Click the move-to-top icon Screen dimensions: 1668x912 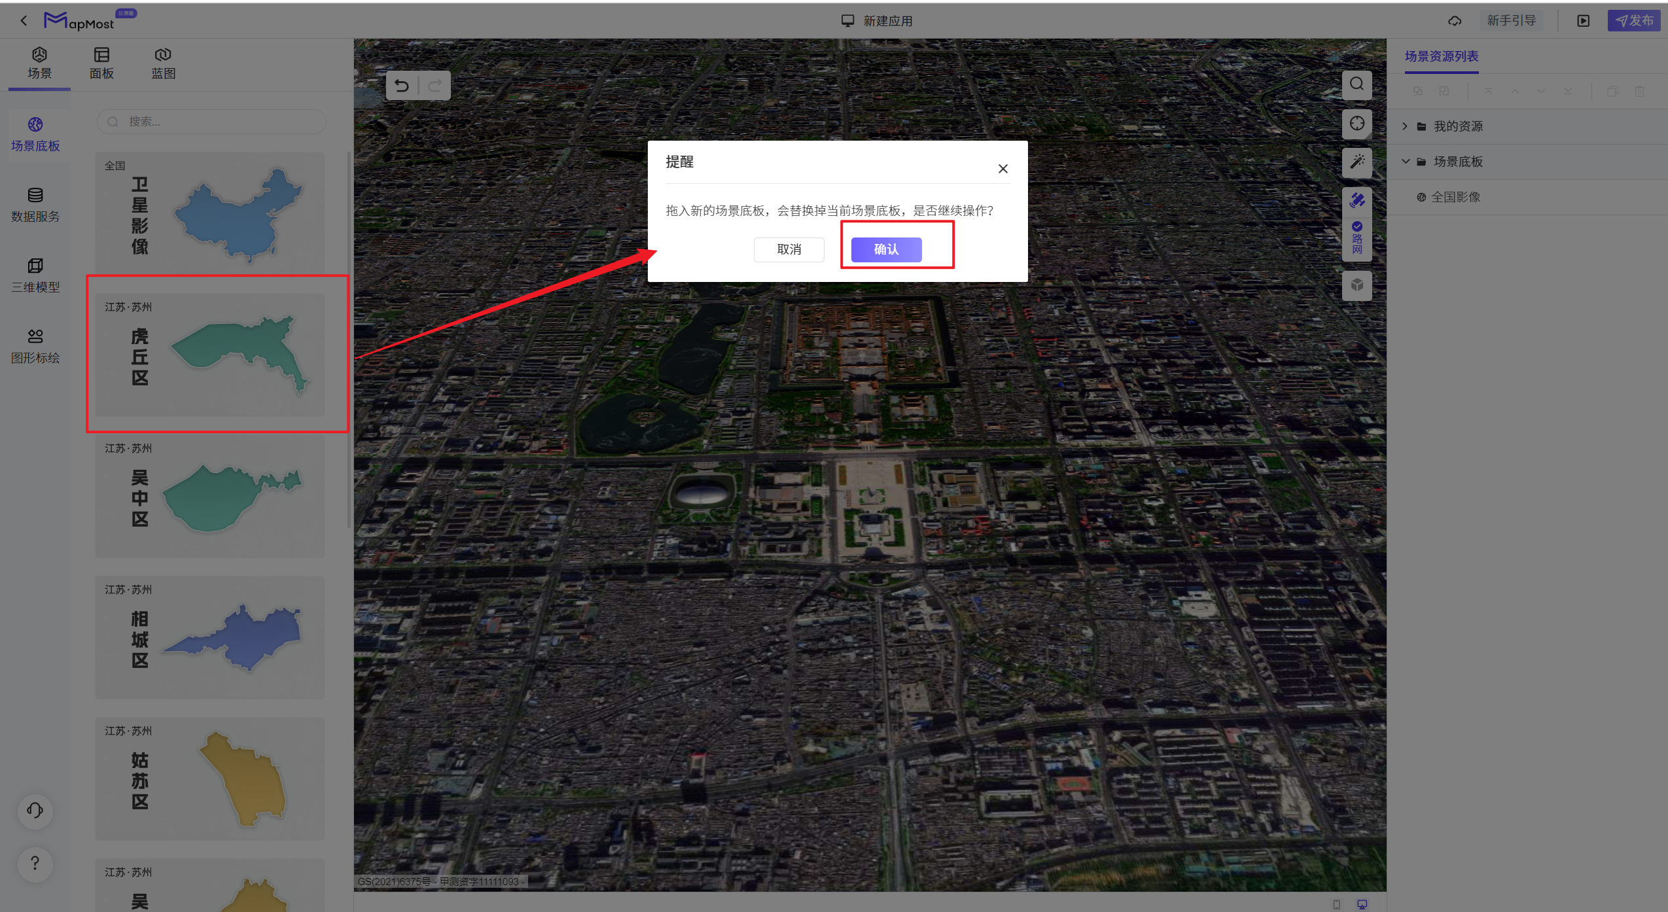[x=1488, y=91]
